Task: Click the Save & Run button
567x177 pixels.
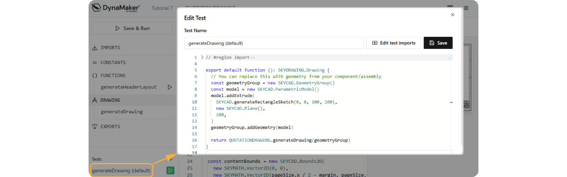Action: pyautogui.click(x=132, y=28)
